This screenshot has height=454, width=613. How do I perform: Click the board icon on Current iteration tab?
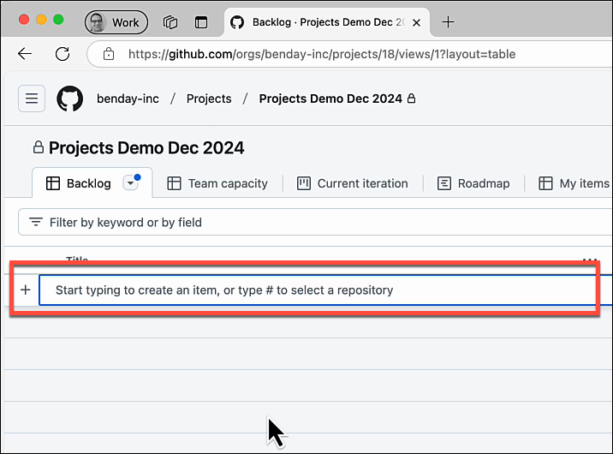tap(304, 183)
